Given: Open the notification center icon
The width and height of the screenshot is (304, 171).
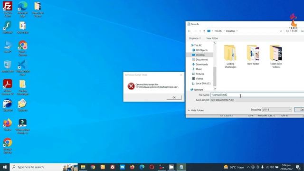Looking at the screenshot, I should coord(298,167).
